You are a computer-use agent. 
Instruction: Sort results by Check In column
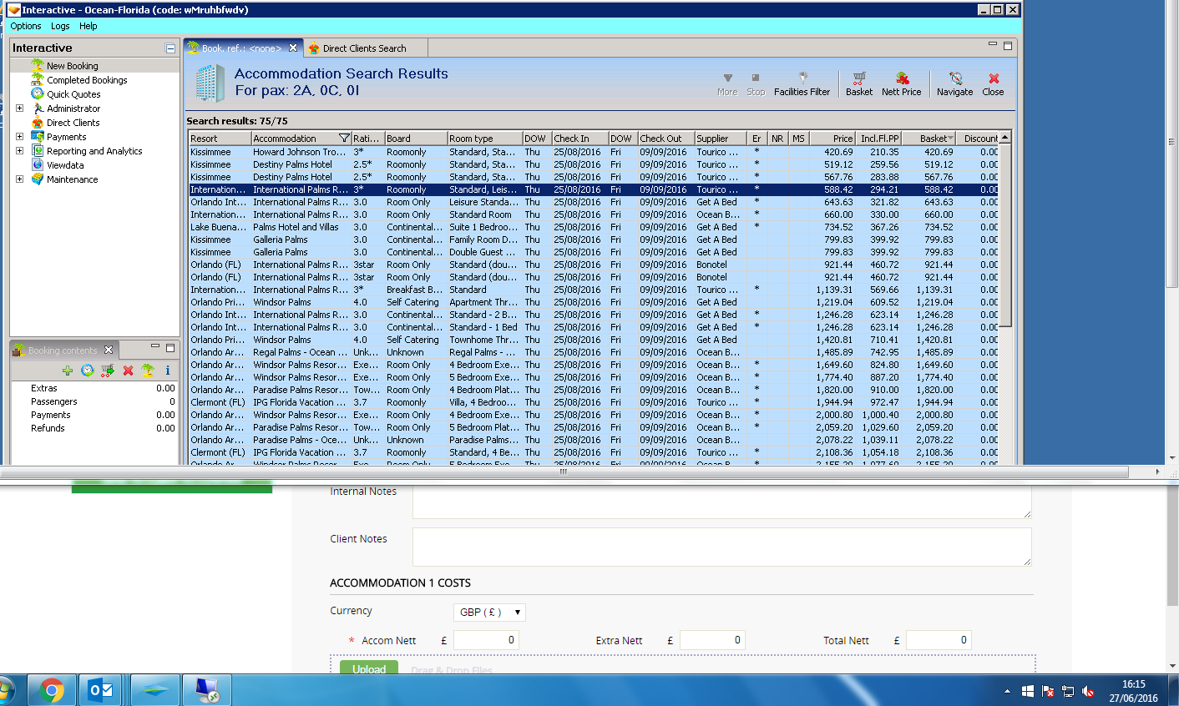(579, 139)
